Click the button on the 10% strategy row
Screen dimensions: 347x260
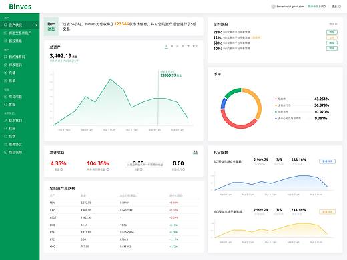click(x=332, y=48)
